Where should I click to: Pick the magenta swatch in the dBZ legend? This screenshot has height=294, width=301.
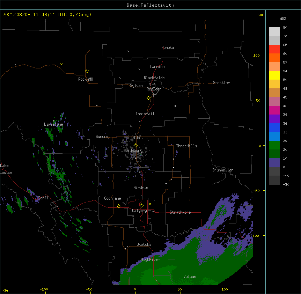(x=274, y=110)
